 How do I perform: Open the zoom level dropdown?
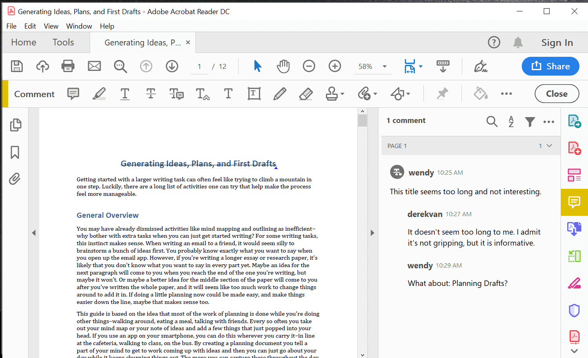[x=385, y=67]
